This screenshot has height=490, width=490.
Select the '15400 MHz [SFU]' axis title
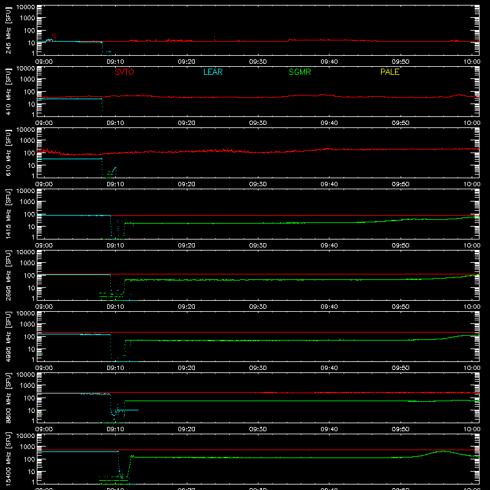8,459
